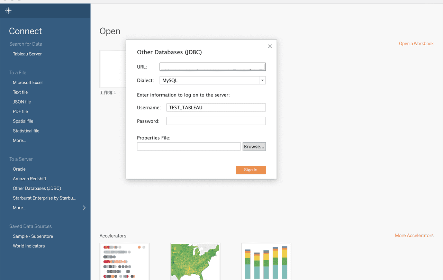The width and height of the screenshot is (443, 280).
Task: Expand More... under To a File
Action: [x=19, y=140]
